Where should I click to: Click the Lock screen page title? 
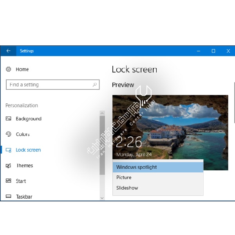[x=134, y=69]
